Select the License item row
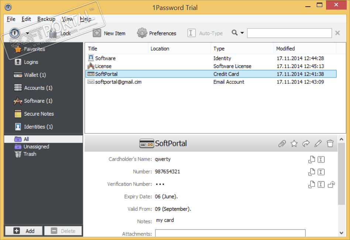This screenshot has height=240, width=350. pyautogui.click(x=211, y=66)
